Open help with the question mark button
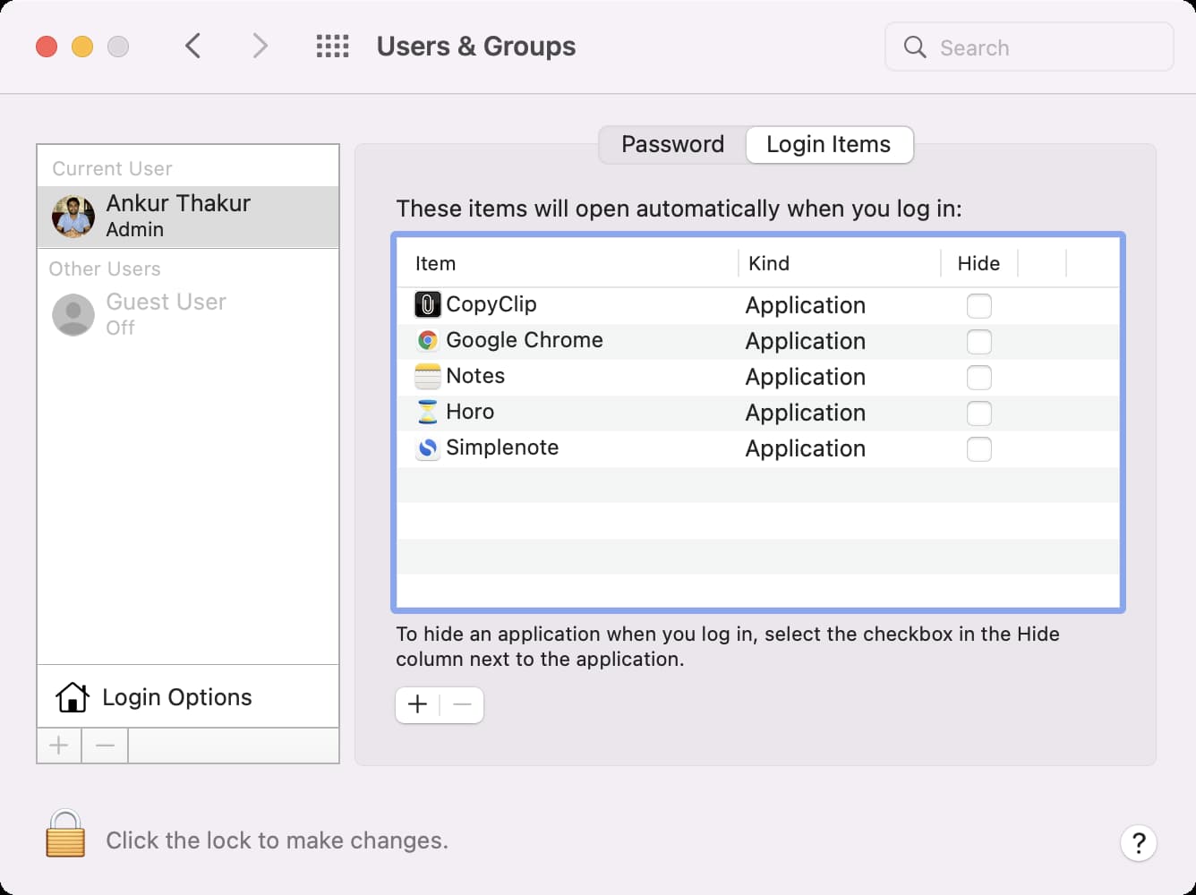Image resolution: width=1196 pixels, height=895 pixels. (1139, 842)
